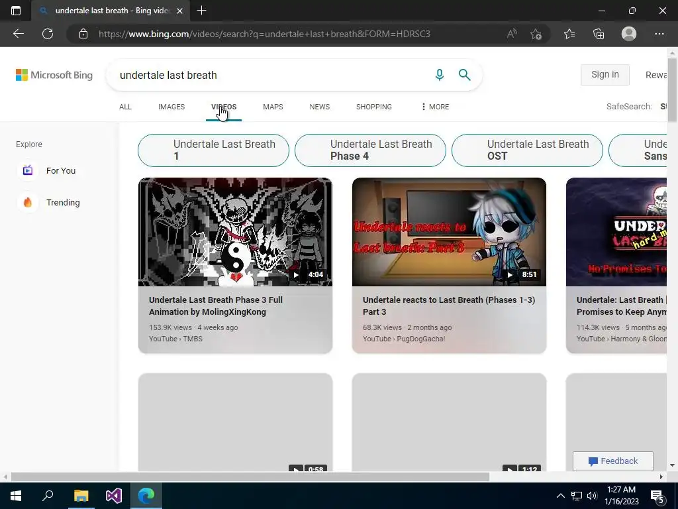The height and width of the screenshot is (509, 678).
Task: Launch Visual Studio from taskbar
Action: (114, 496)
